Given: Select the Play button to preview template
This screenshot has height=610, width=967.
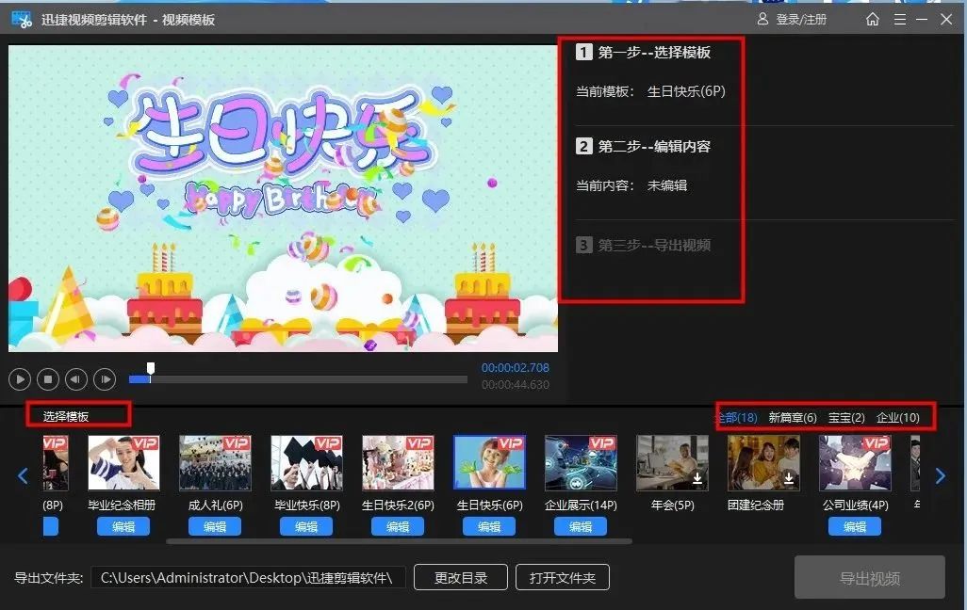Looking at the screenshot, I should tap(19, 378).
